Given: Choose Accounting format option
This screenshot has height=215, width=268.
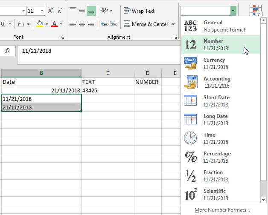Looking at the screenshot, I should point(221,82).
